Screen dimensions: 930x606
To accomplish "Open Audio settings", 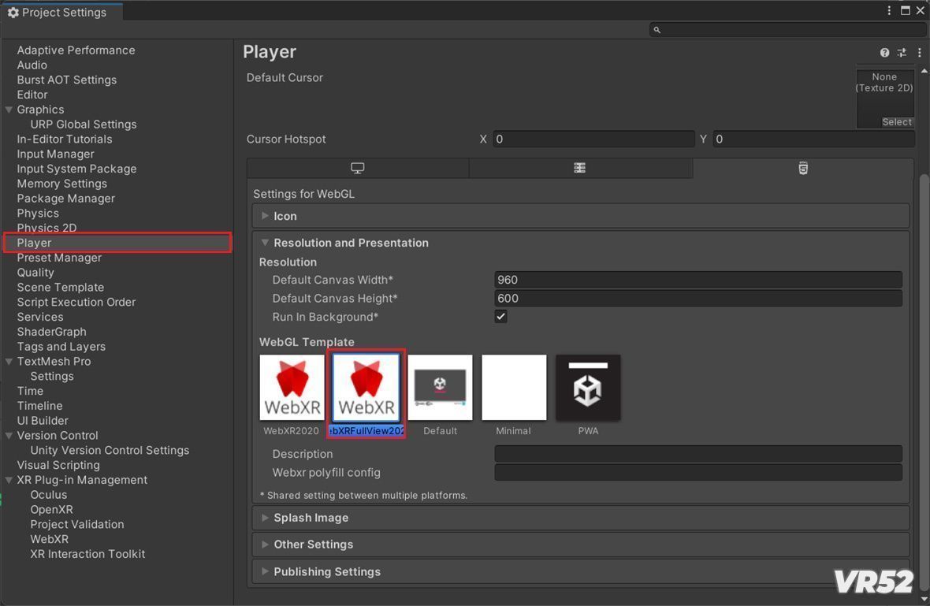I will coord(32,65).
